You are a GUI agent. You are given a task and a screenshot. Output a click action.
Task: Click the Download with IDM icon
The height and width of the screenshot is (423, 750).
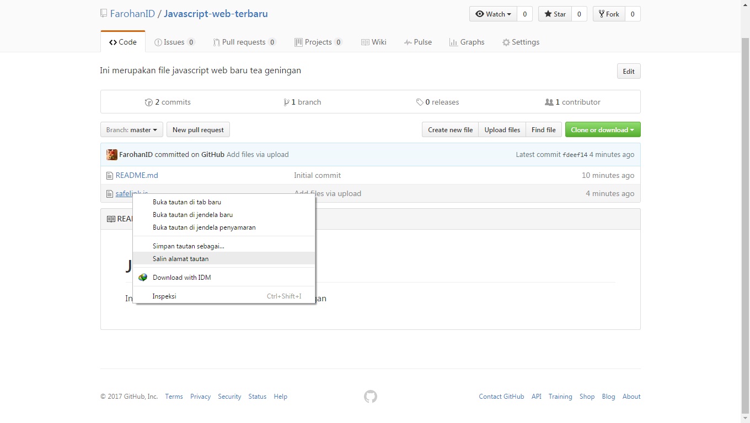click(x=143, y=278)
